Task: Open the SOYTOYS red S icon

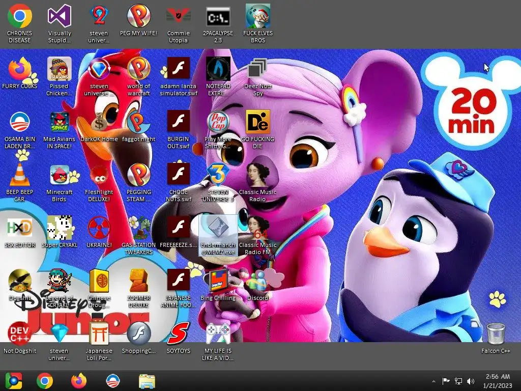Action: click(x=179, y=338)
